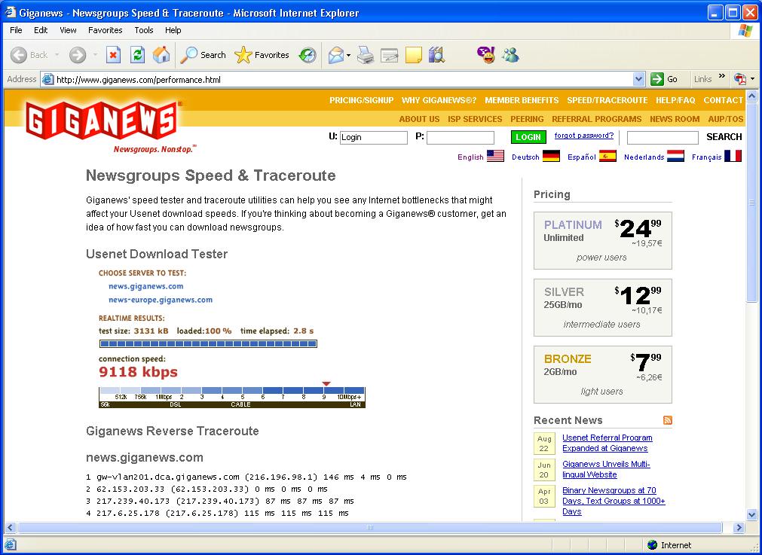Click the SEARCH button on the page

tap(724, 137)
